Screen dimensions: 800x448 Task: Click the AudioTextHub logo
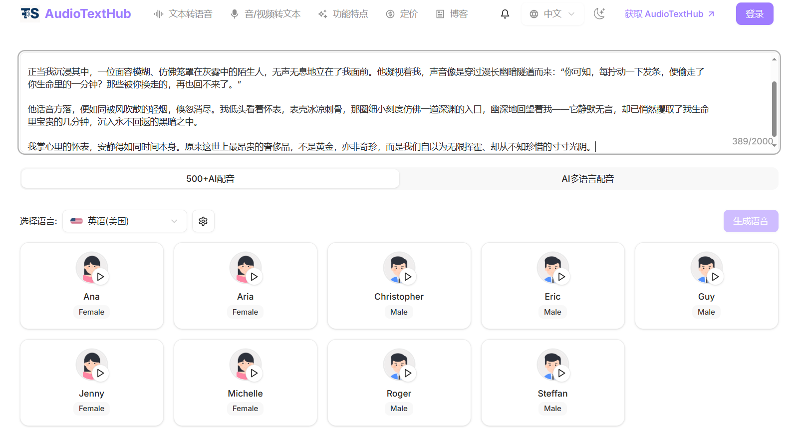coord(76,14)
